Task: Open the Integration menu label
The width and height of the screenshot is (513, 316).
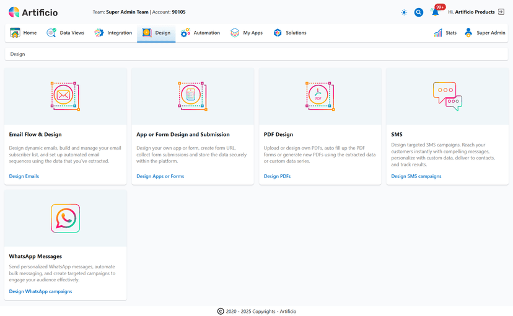Action: [120, 33]
